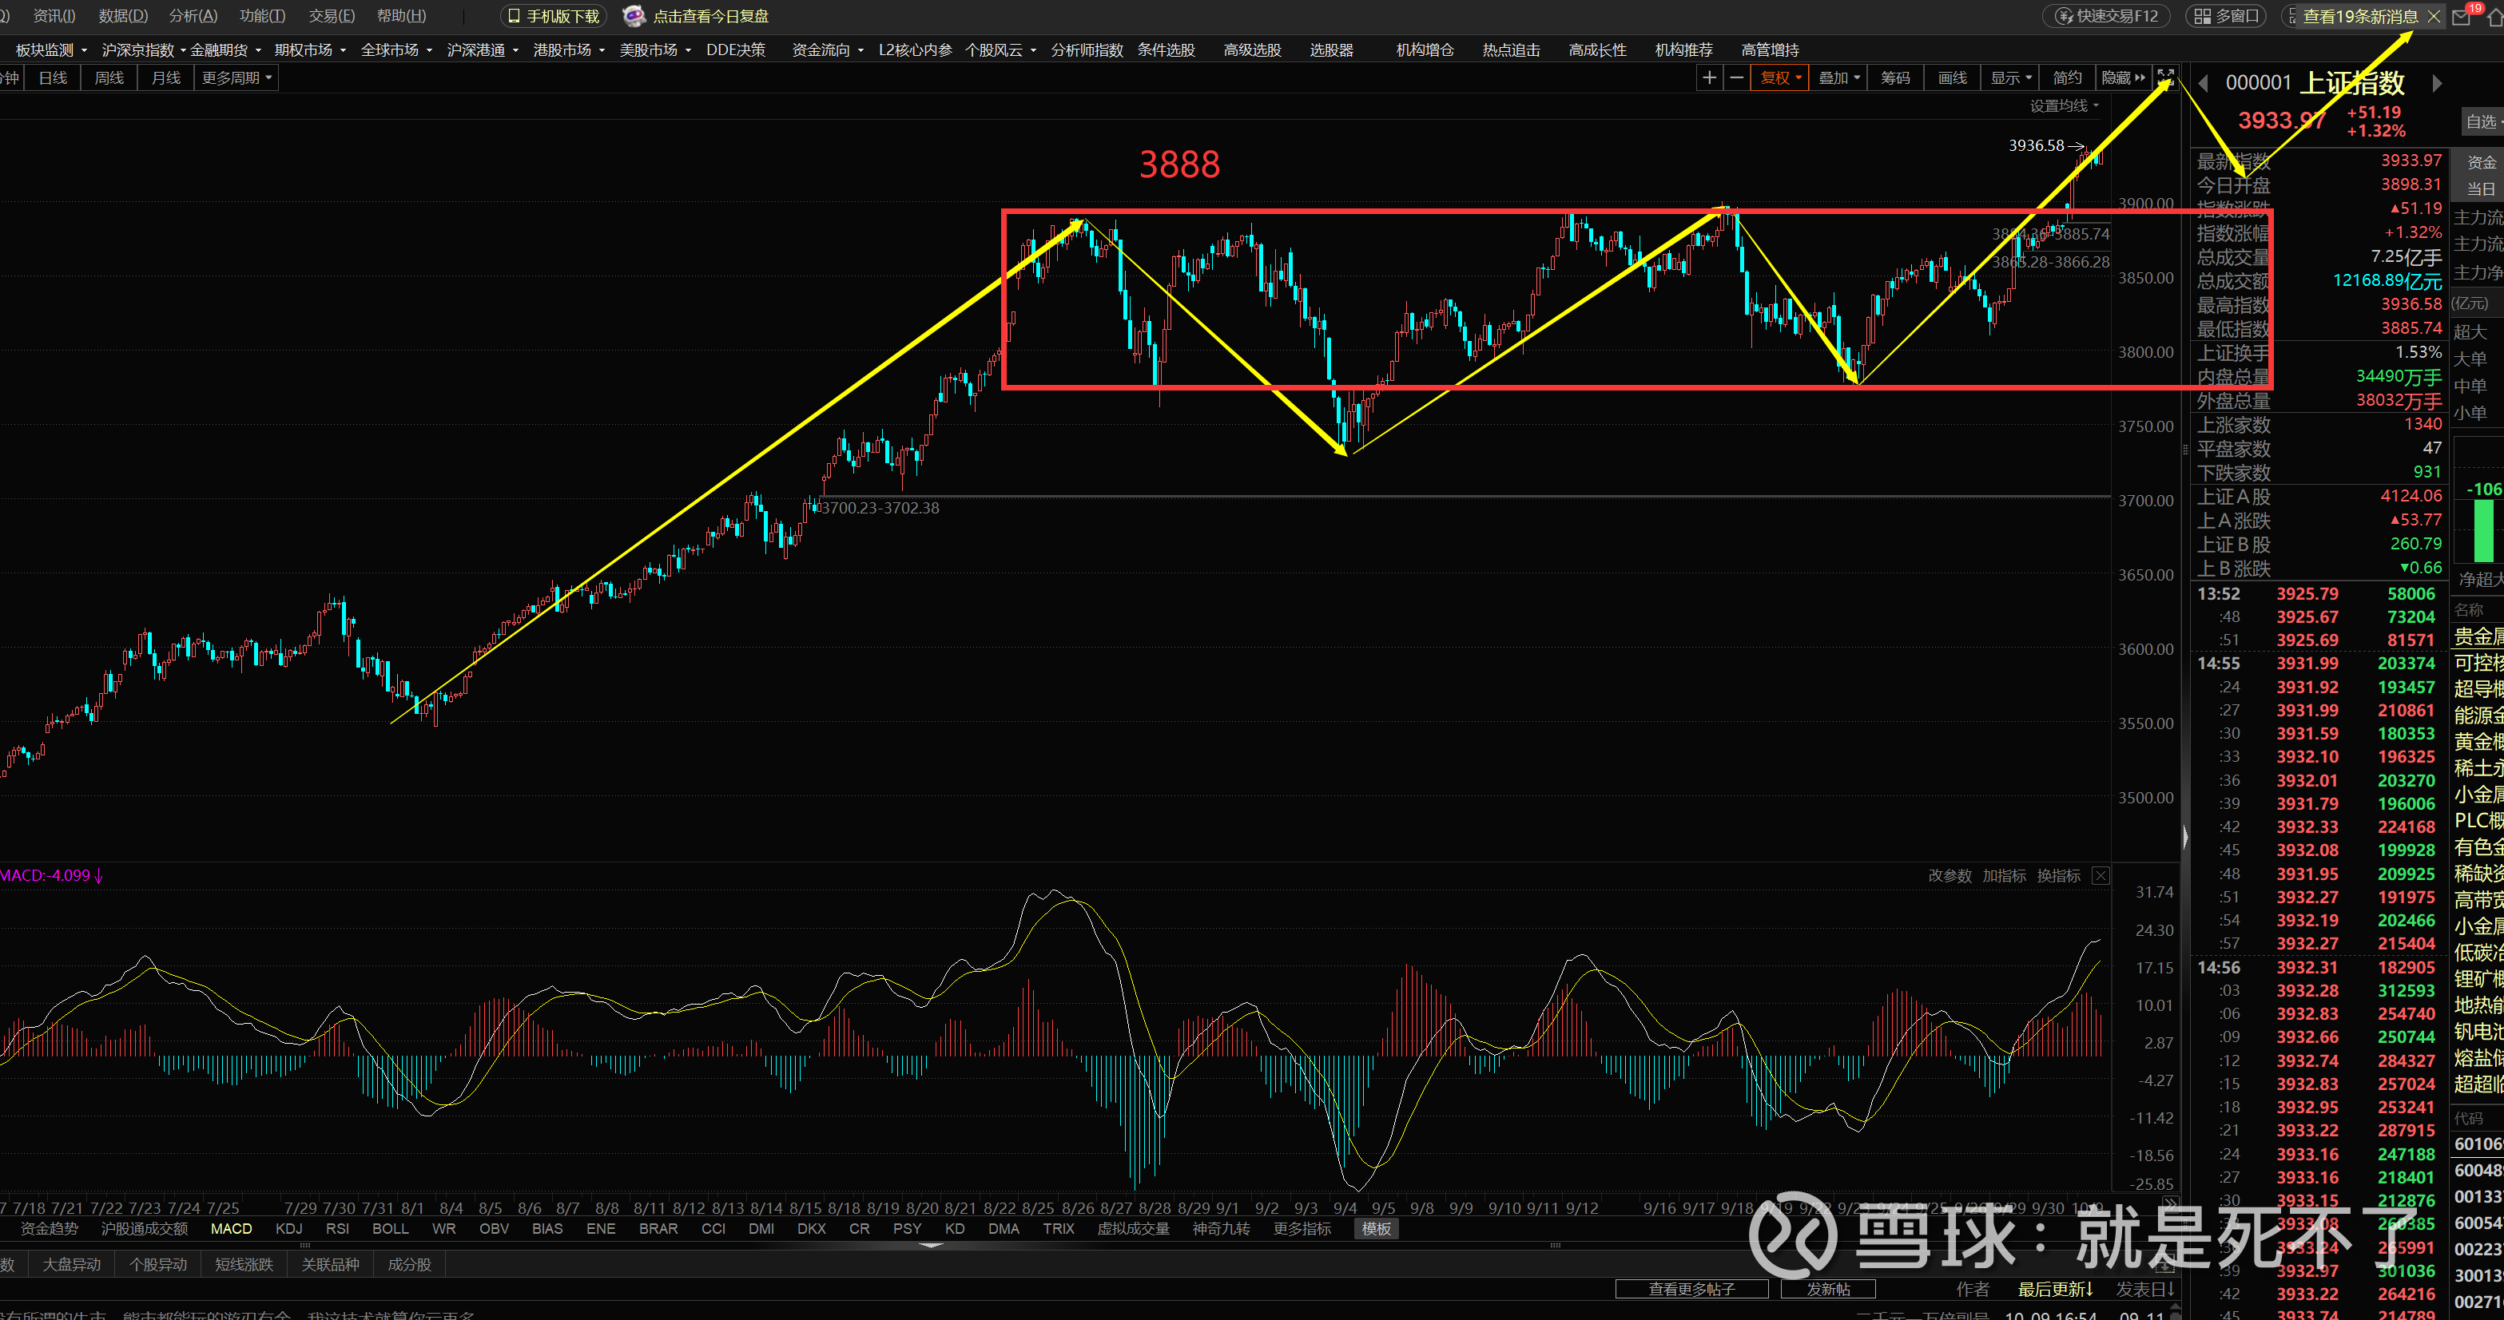Click the zoom in plus icon
Image resolution: width=2504 pixels, height=1320 pixels.
coord(1709,77)
